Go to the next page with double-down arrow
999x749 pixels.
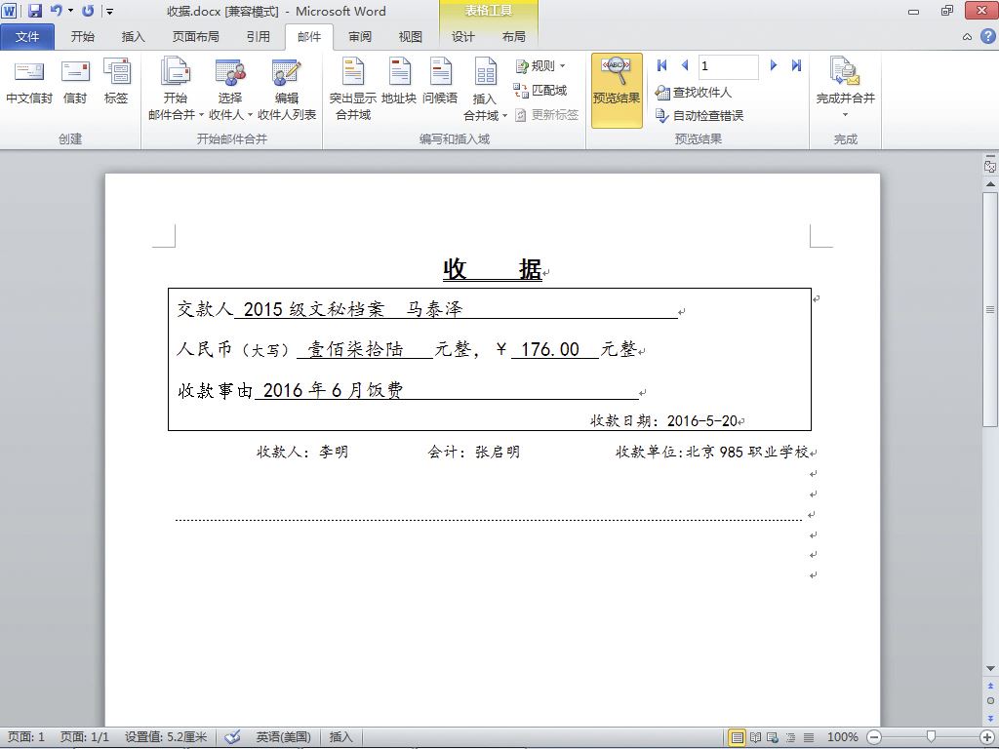pos(990,718)
